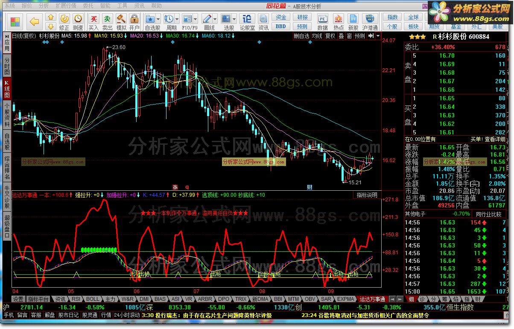Open the 委托 menu
The height and width of the screenshot is (329, 514).
[x=88, y=6]
